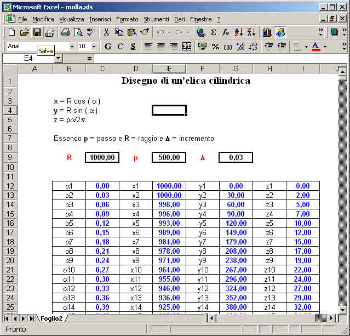Viewport: 350px width, 336px height.
Task: Open the Visualizza menu
Action: click(72, 19)
